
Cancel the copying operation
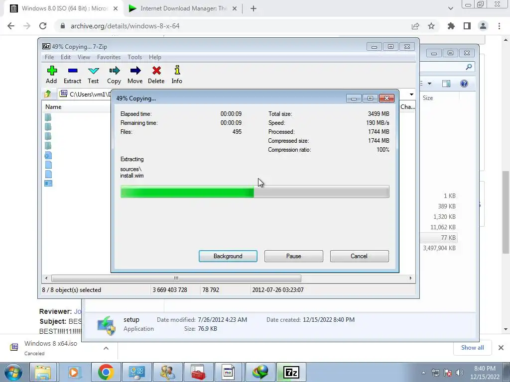point(359,256)
